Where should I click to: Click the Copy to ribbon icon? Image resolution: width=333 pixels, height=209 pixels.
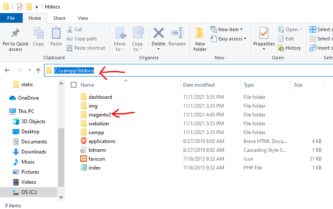coord(138,33)
